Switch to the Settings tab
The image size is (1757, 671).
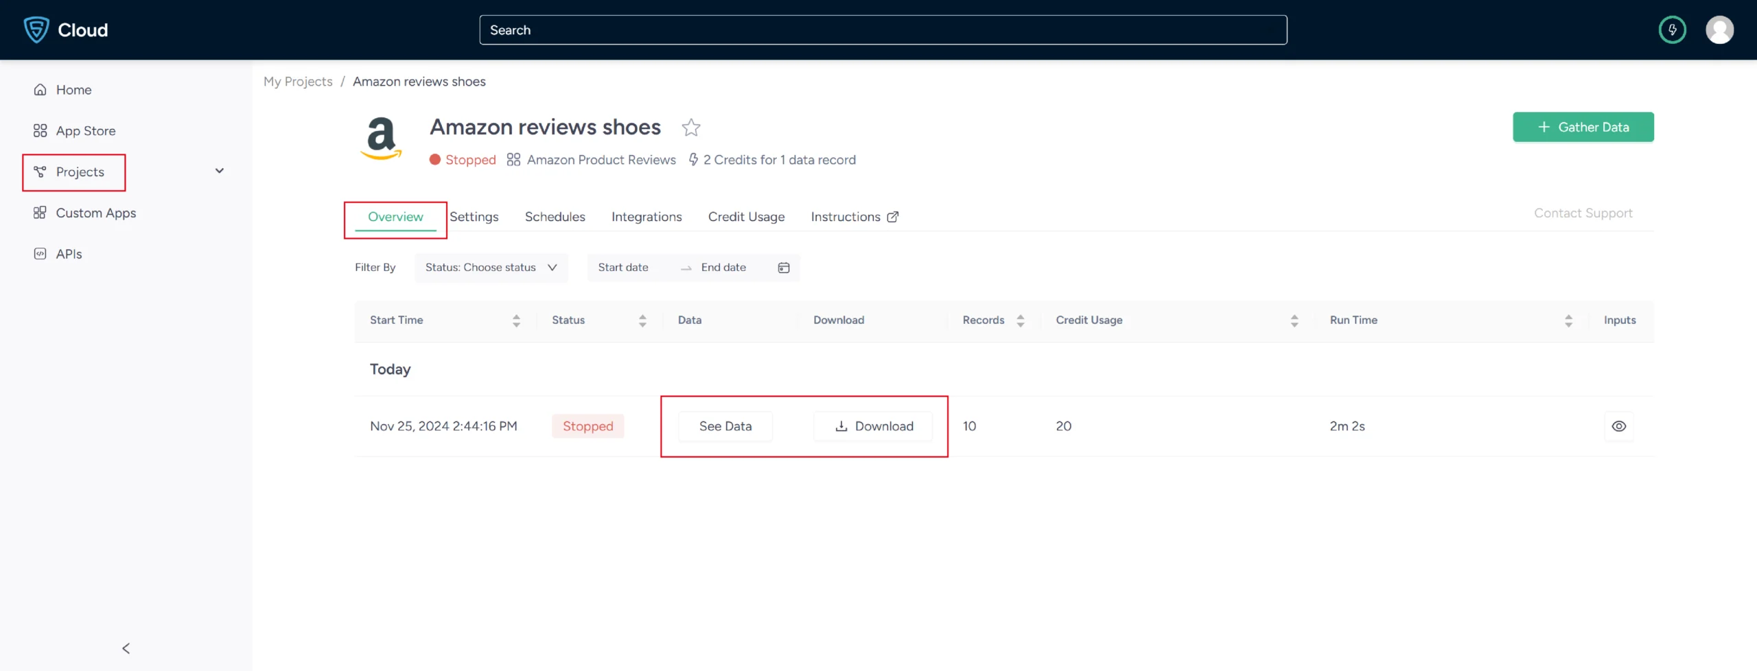point(474,217)
